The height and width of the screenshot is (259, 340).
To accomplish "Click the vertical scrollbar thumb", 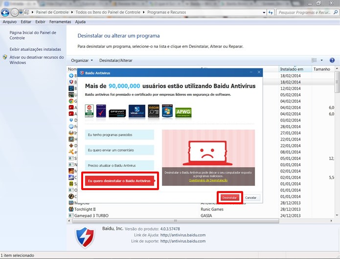I will pyautogui.click(x=337, y=82).
